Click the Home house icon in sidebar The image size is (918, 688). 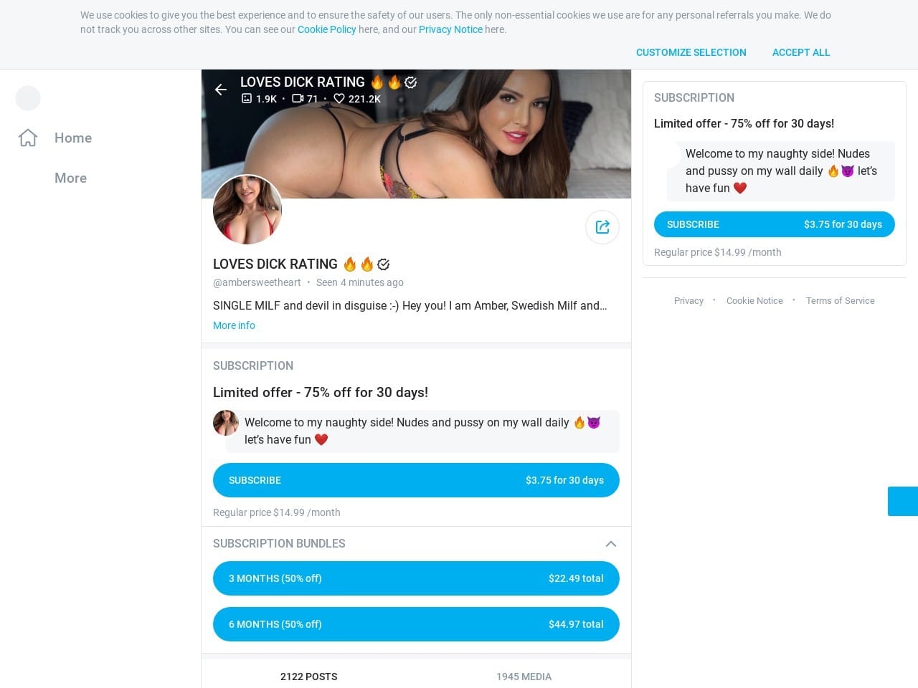(x=28, y=138)
